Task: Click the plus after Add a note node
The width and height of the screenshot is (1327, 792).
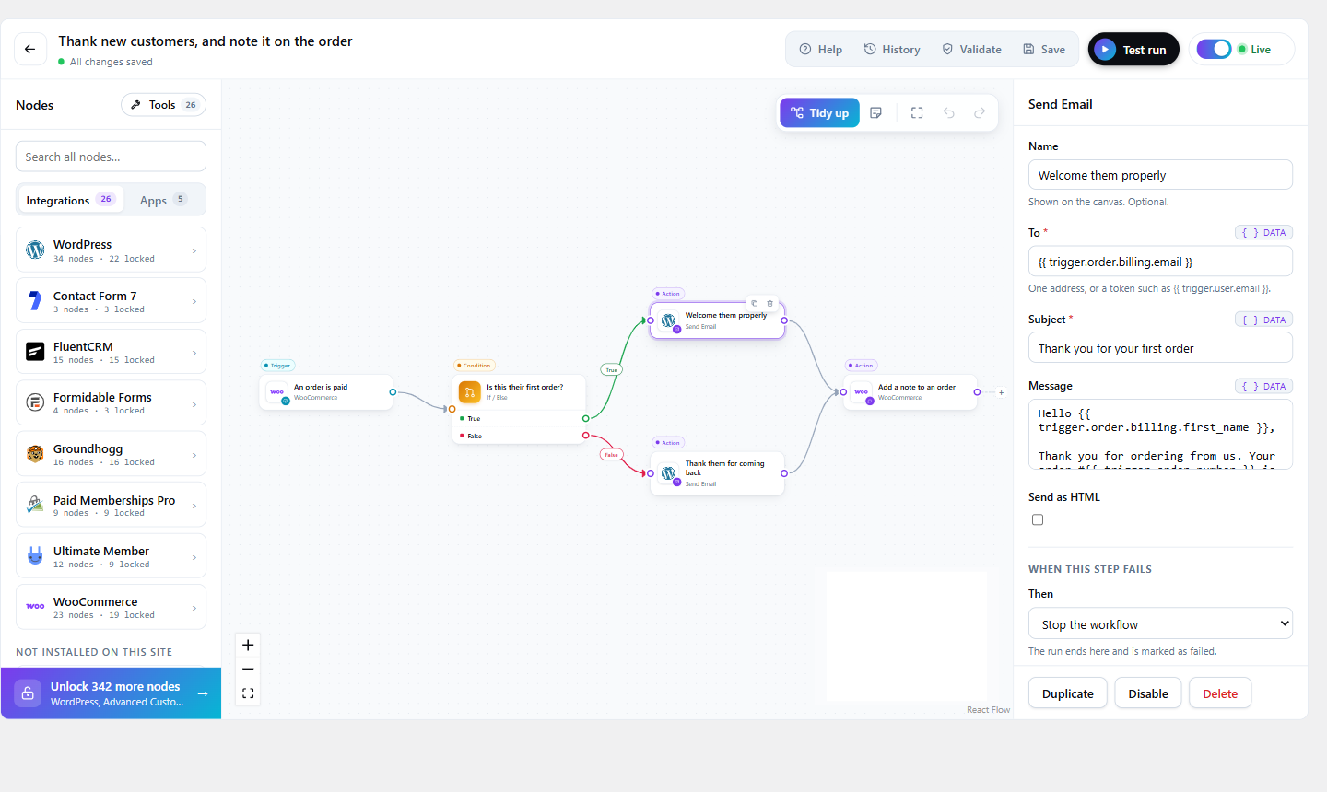Action: pyautogui.click(x=1002, y=392)
